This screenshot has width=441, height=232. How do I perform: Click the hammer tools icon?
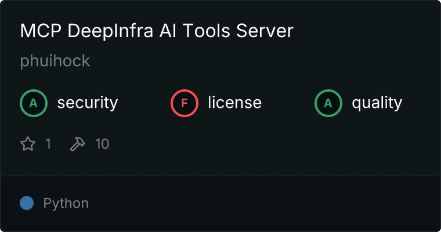77,144
